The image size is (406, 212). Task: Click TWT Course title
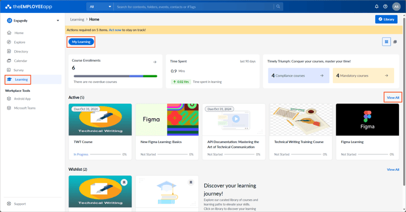[x=83, y=142]
